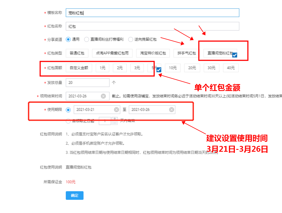This screenshot has height=213, width=282.
Task: Select 直播间粉丝打榜福利 radio option
Action: coord(87,39)
